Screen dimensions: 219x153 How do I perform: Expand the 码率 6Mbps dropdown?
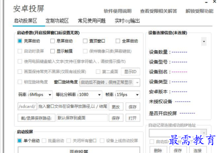point(41,95)
